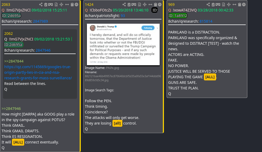This screenshot has width=262, height=152.
Task: Click share icon on post 969
Action: click(208, 5)
